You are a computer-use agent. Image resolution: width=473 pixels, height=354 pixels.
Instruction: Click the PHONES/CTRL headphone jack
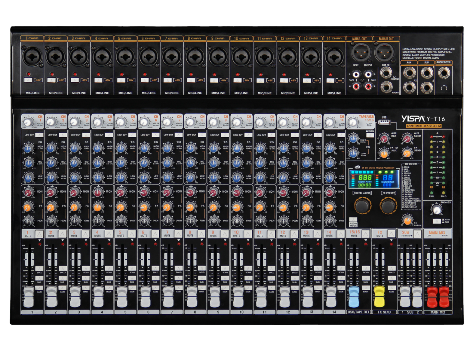click(x=444, y=73)
